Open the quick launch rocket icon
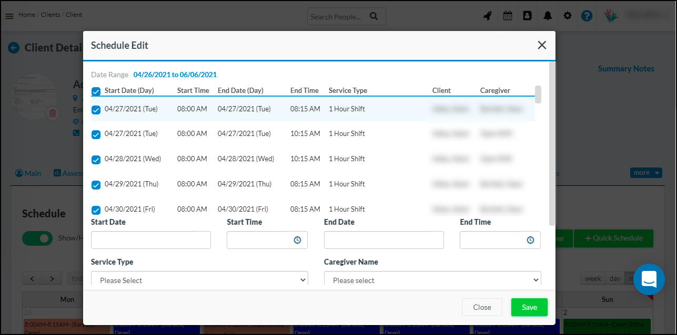This screenshot has width=677, height=335. (487, 16)
